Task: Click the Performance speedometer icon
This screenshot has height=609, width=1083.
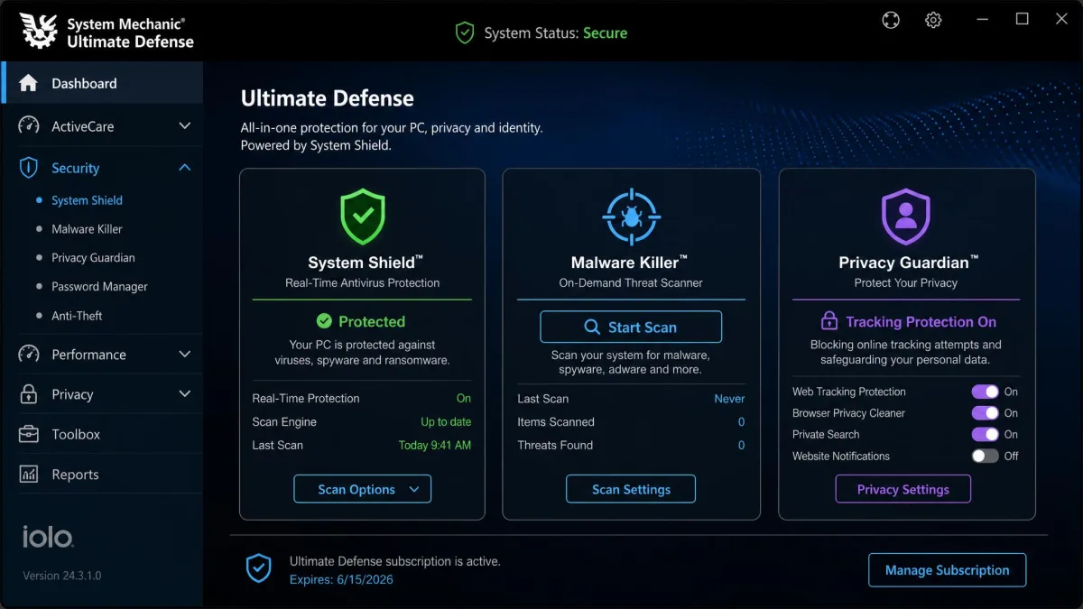Action: (x=29, y=355)
